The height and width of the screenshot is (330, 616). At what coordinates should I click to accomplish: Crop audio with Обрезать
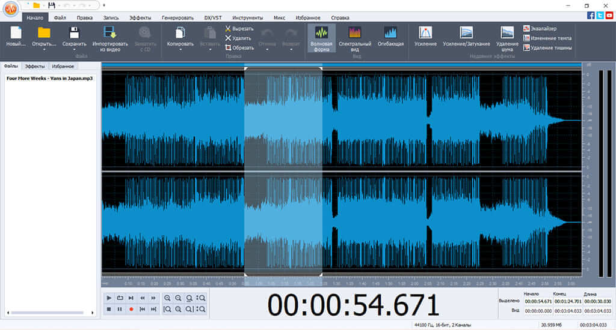click(x=239, y=48)
